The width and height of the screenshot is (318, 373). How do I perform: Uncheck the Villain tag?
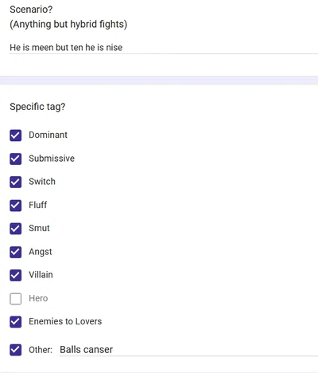(16, 275)
